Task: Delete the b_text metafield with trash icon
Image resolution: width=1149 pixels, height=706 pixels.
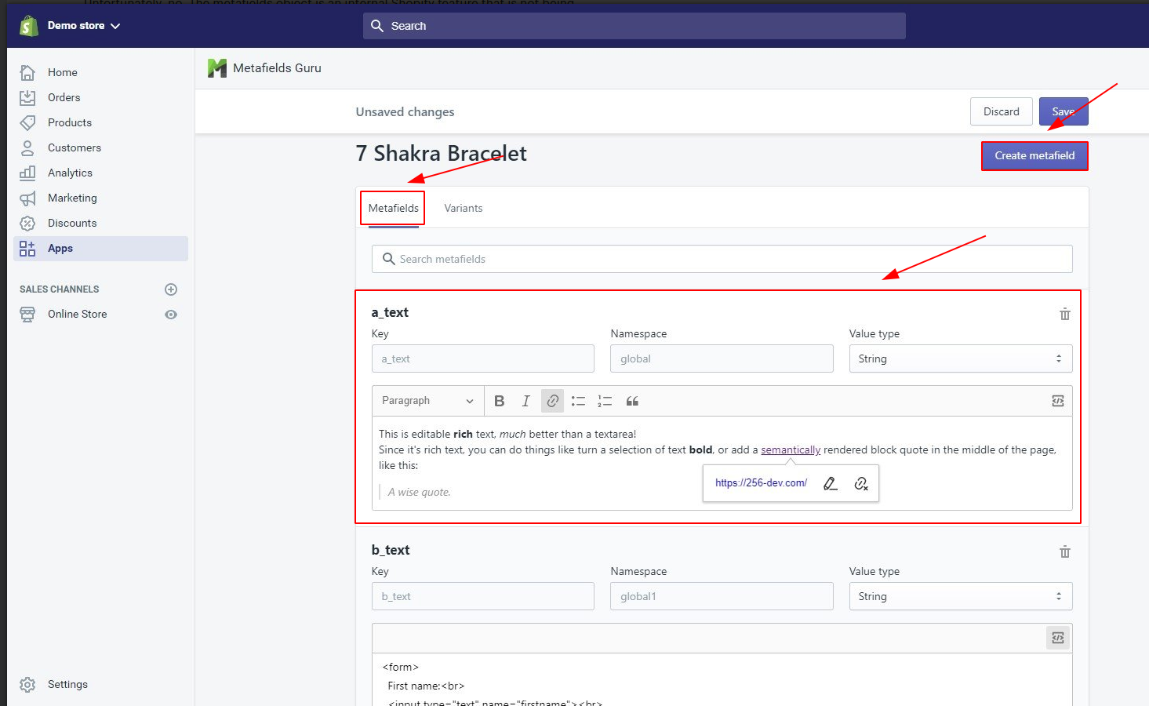Action: [x=1065, y=551]
